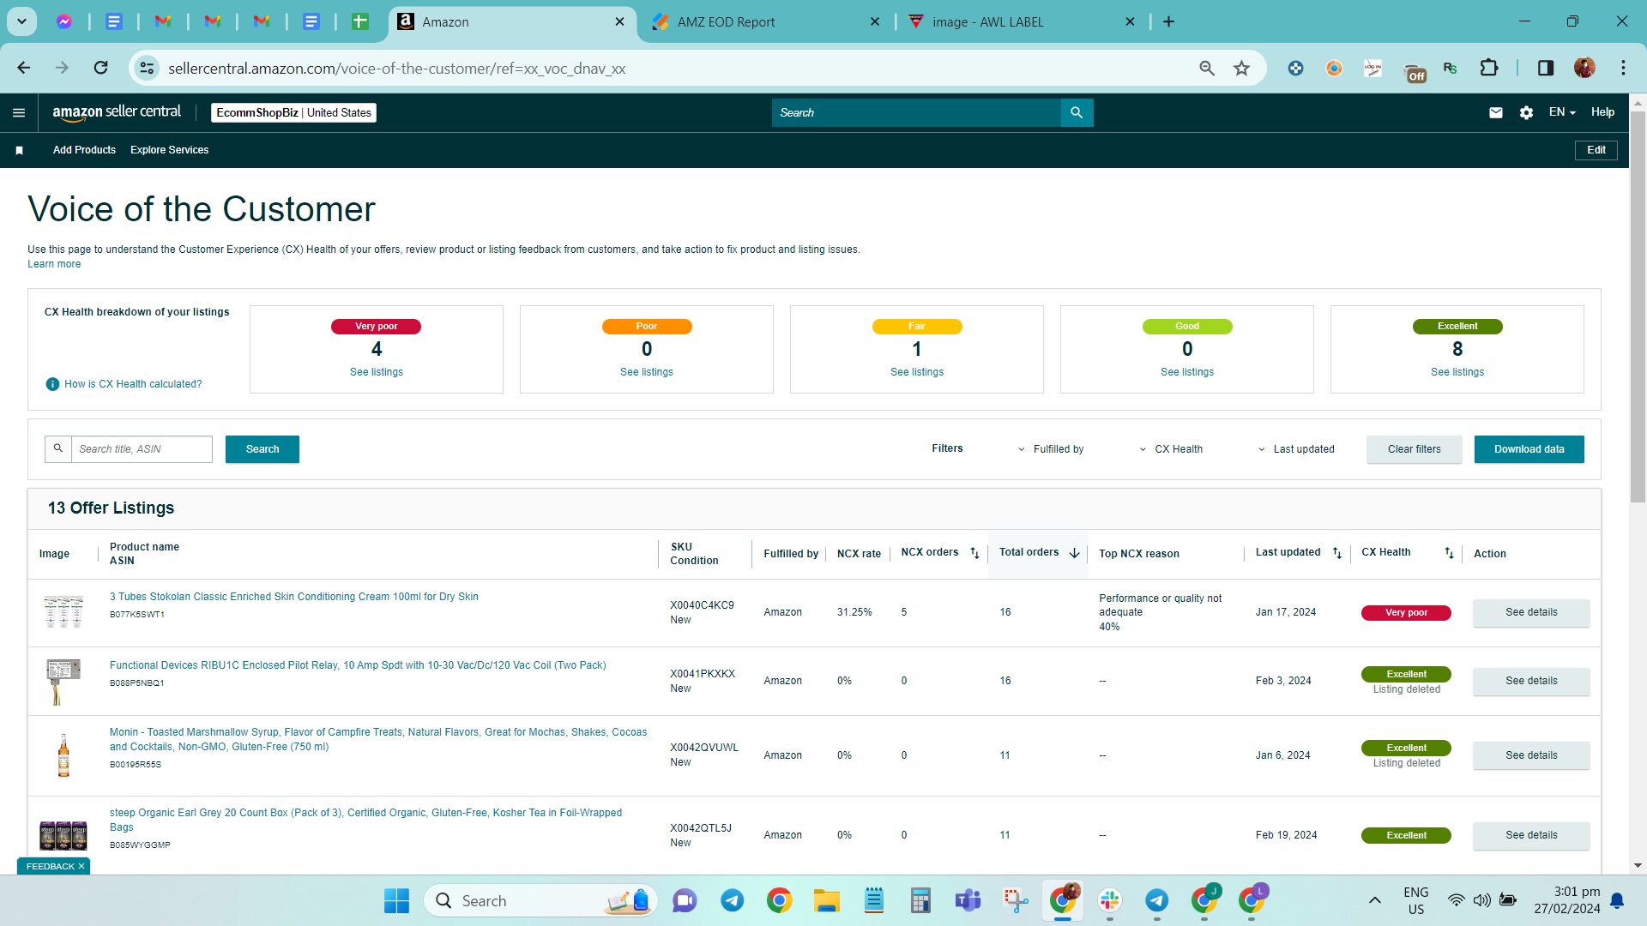Open the mail messages icon

(x=1496, y=112)
